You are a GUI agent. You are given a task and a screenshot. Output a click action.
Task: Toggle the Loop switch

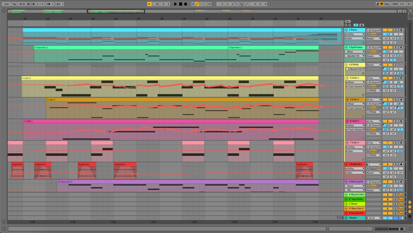coord(242,4)
